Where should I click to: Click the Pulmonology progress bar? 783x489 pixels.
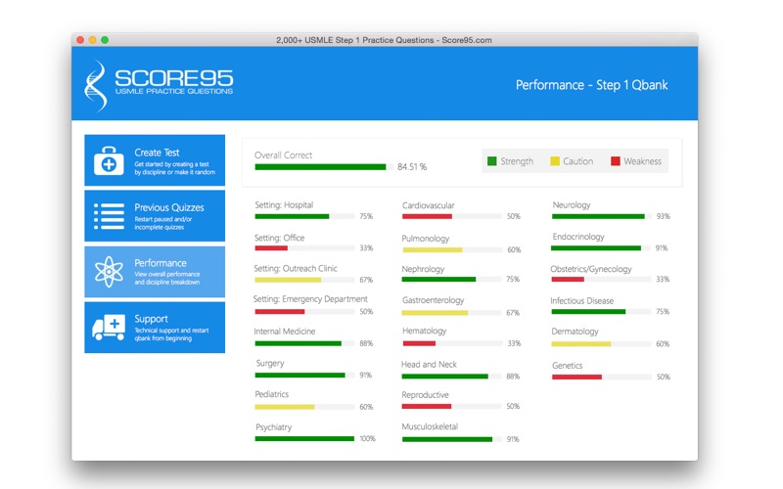coord(452,249)
